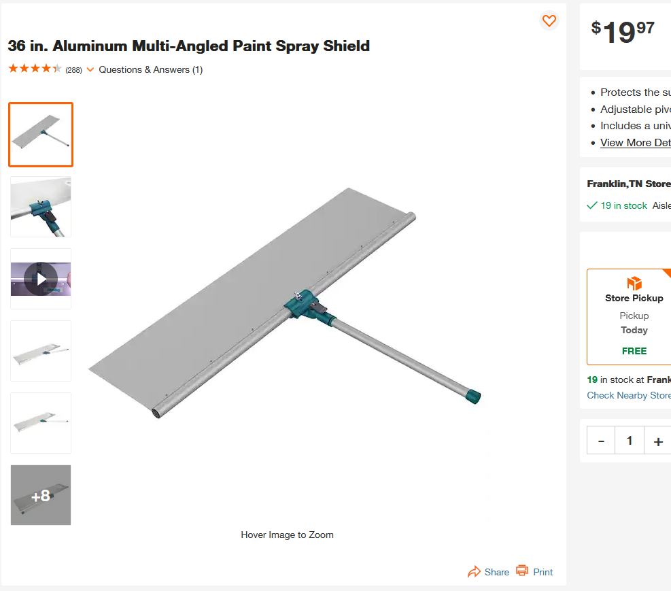Click the quantity input field
Viewport: 671px width, 591px height.
(x=630, y=441)
